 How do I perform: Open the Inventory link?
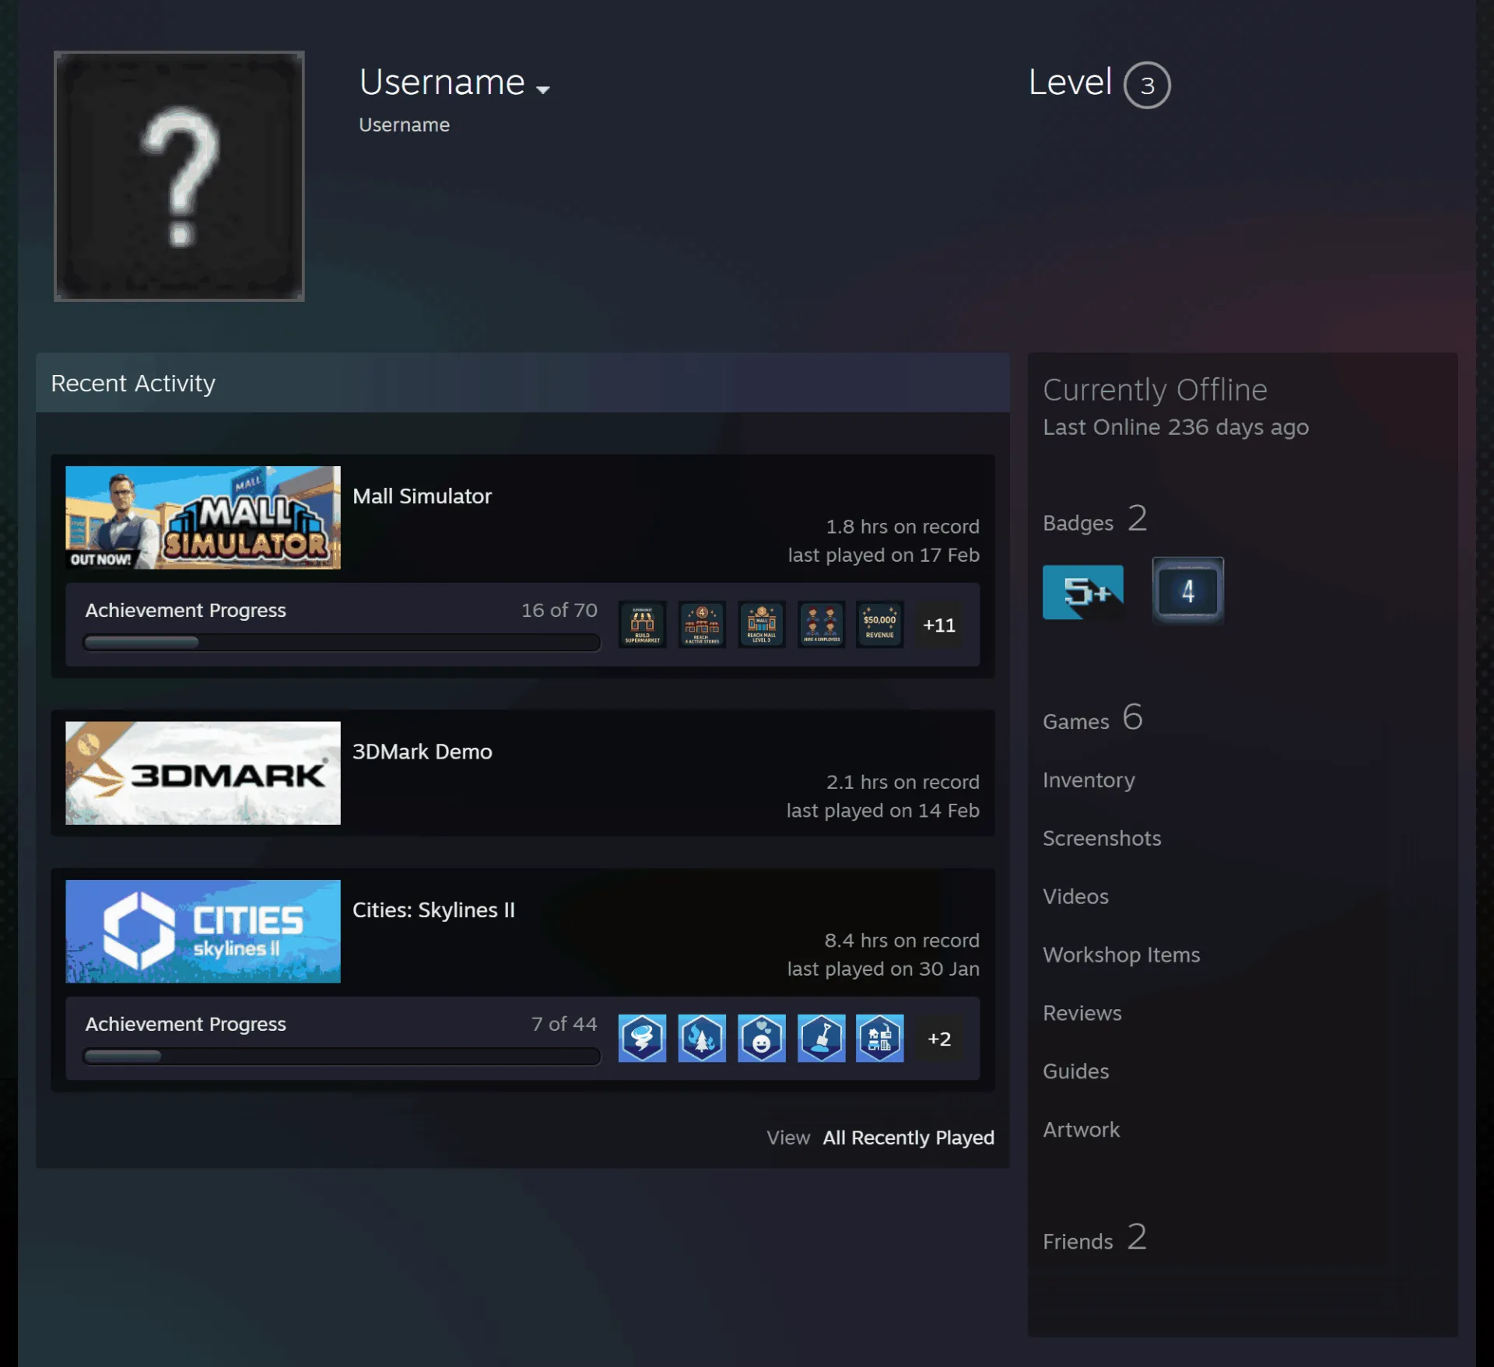(x=1089, y=780)
